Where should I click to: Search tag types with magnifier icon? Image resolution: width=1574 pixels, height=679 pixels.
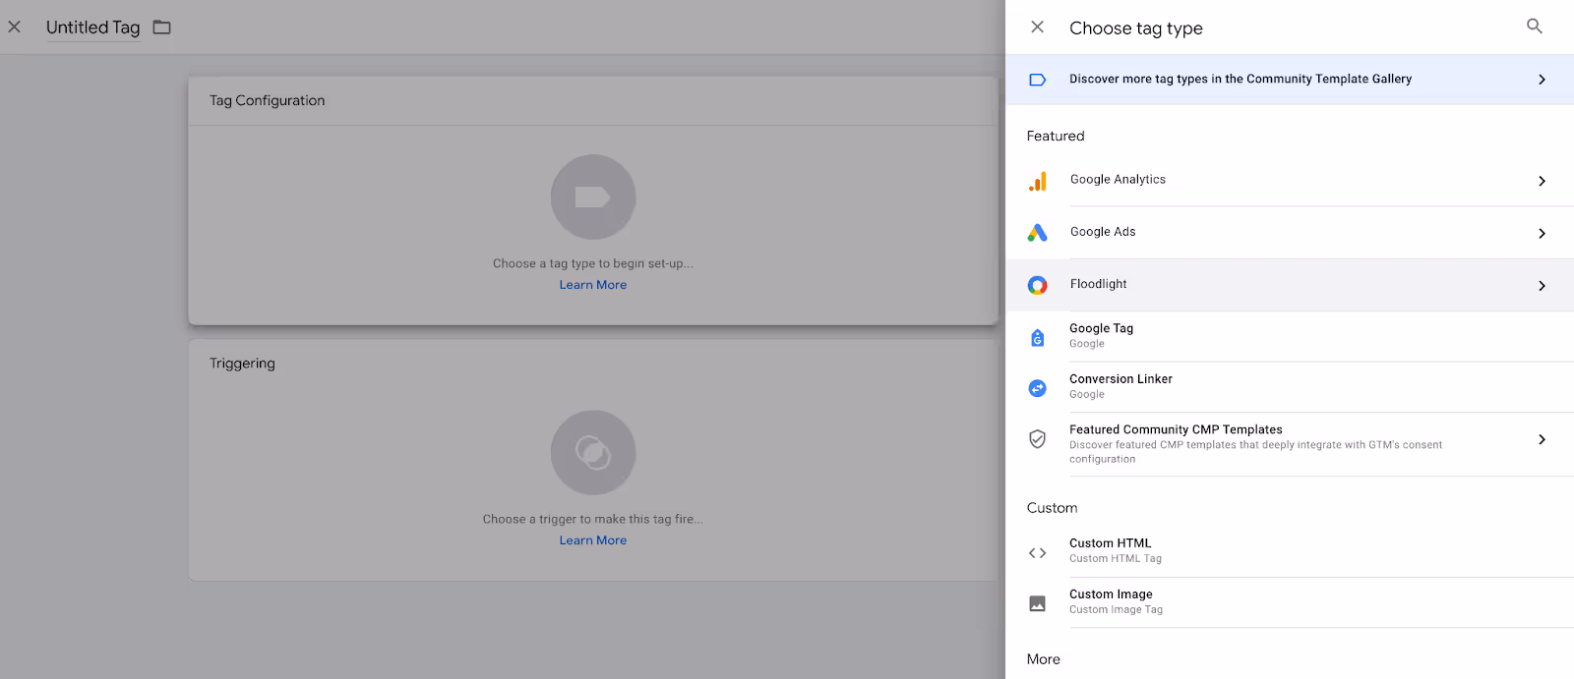1535,27
